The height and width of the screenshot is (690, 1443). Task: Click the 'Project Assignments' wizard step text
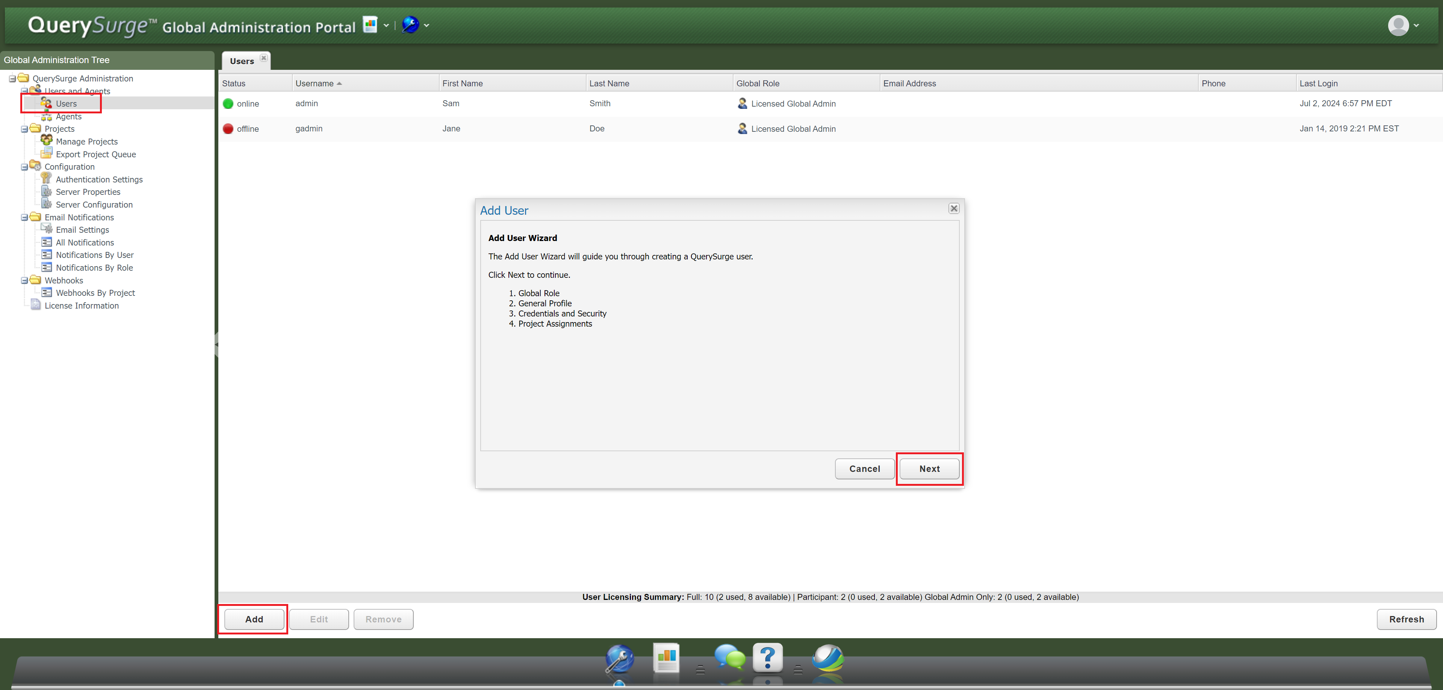point(555,324)
